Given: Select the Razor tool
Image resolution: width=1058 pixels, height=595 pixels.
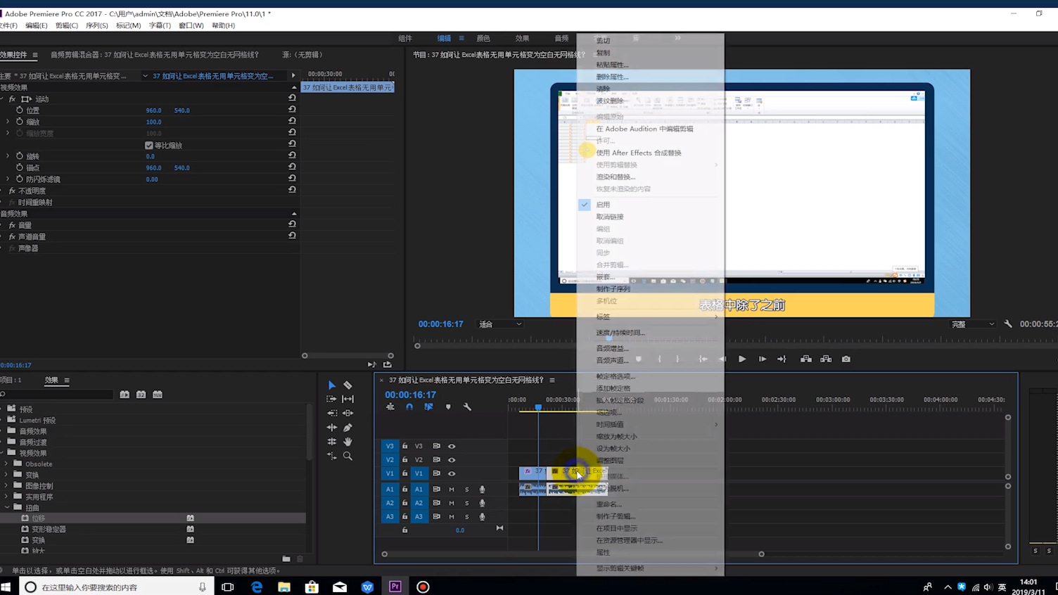Looking at the screenshot, I should 348,385.
